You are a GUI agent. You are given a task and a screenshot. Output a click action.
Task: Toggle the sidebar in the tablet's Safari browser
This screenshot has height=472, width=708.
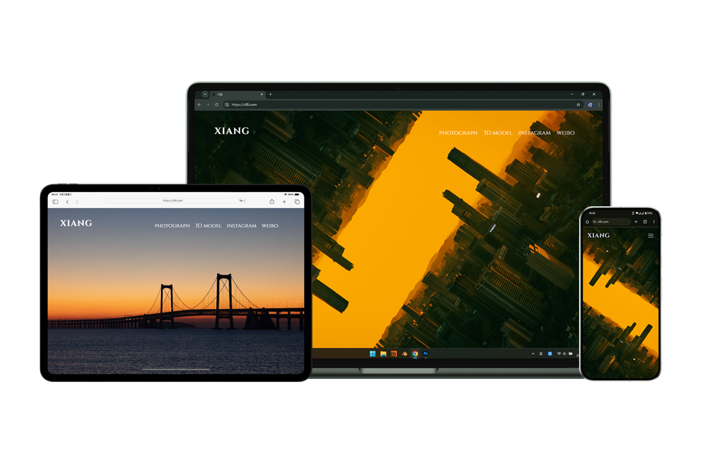(x=55, y=201)
